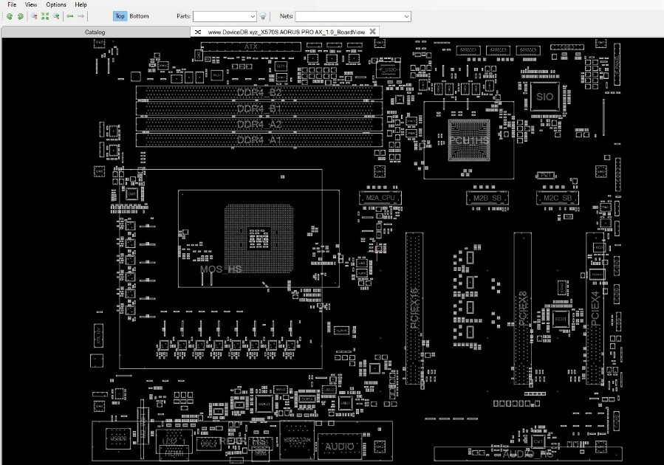Open the File menu
The width and height of the screenshot is (664, 465).
coord(12,4)
